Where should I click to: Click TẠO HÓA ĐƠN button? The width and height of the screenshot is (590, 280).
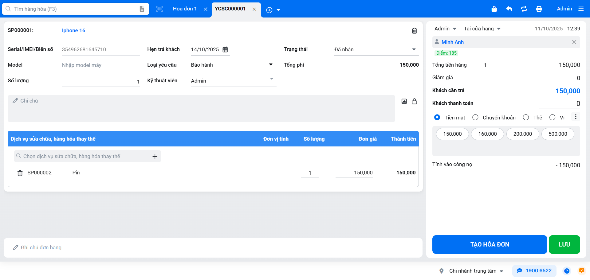click(490, 244)
